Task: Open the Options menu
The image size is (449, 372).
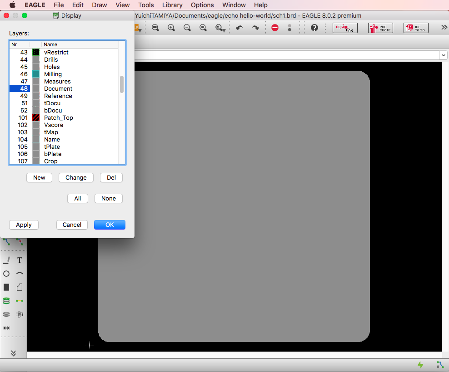Action: [x=202, y=5]
